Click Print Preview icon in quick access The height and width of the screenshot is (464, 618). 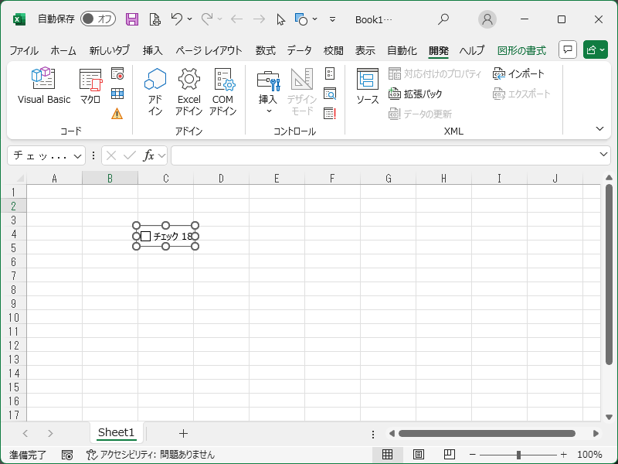[155, 19]
